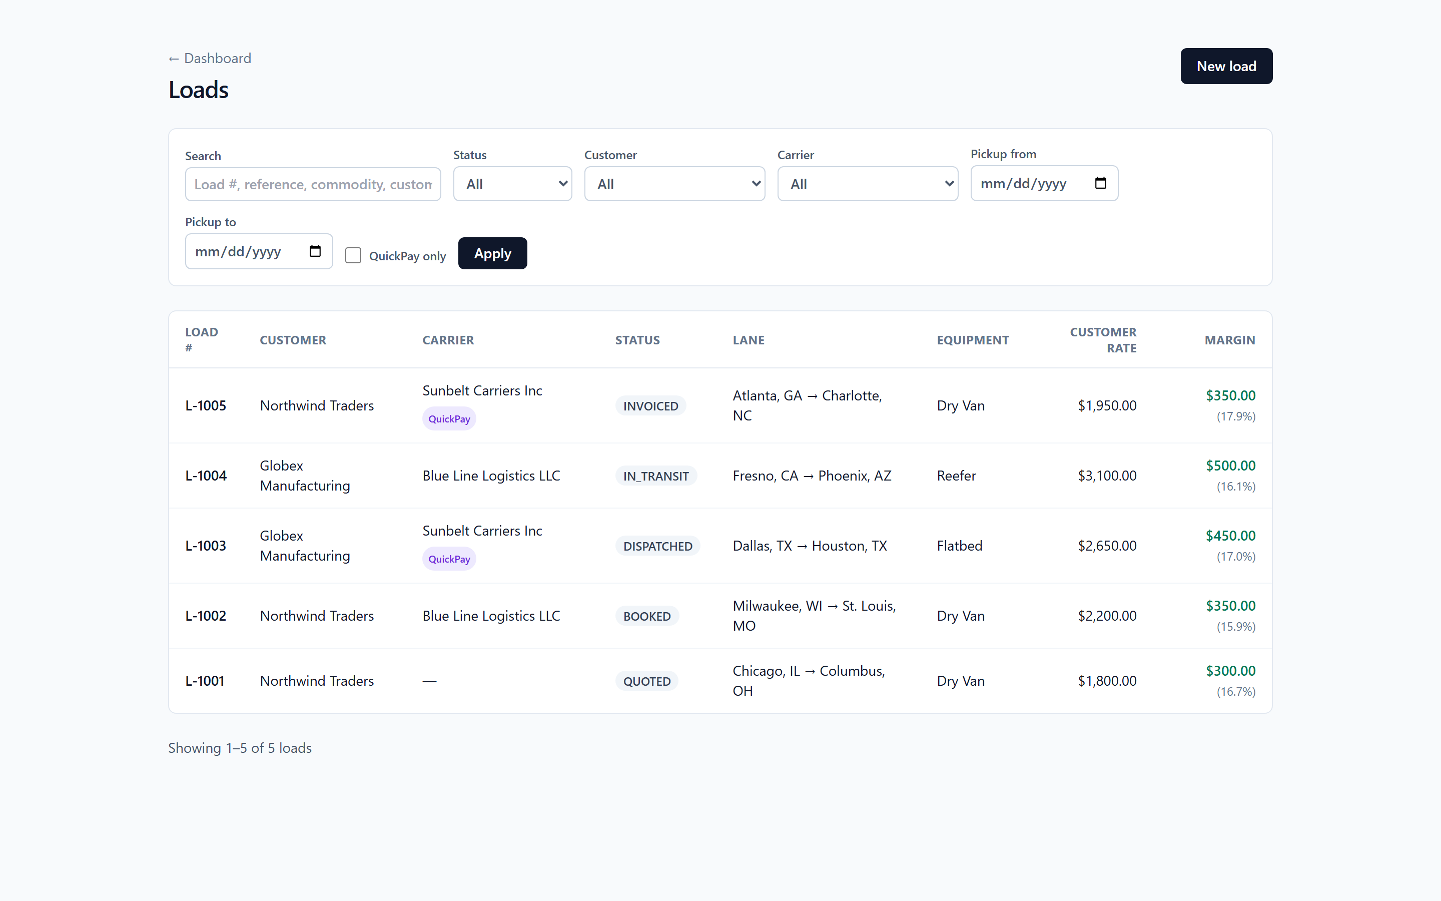The width and height of the screenshot is (1441, 901).
Task: Click the QuickPay badge on load L-1003
Action: pos(449,559)
